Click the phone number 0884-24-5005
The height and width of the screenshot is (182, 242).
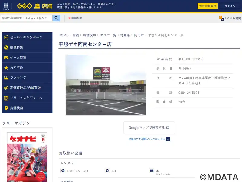tap(189, 93)
